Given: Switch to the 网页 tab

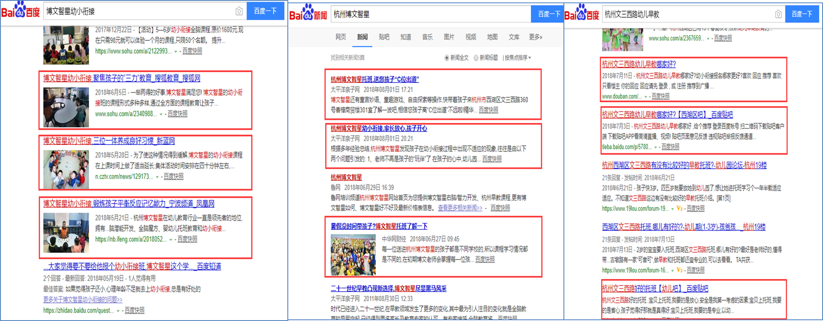Looking at the screenshot, I should (x=341, y=37).
